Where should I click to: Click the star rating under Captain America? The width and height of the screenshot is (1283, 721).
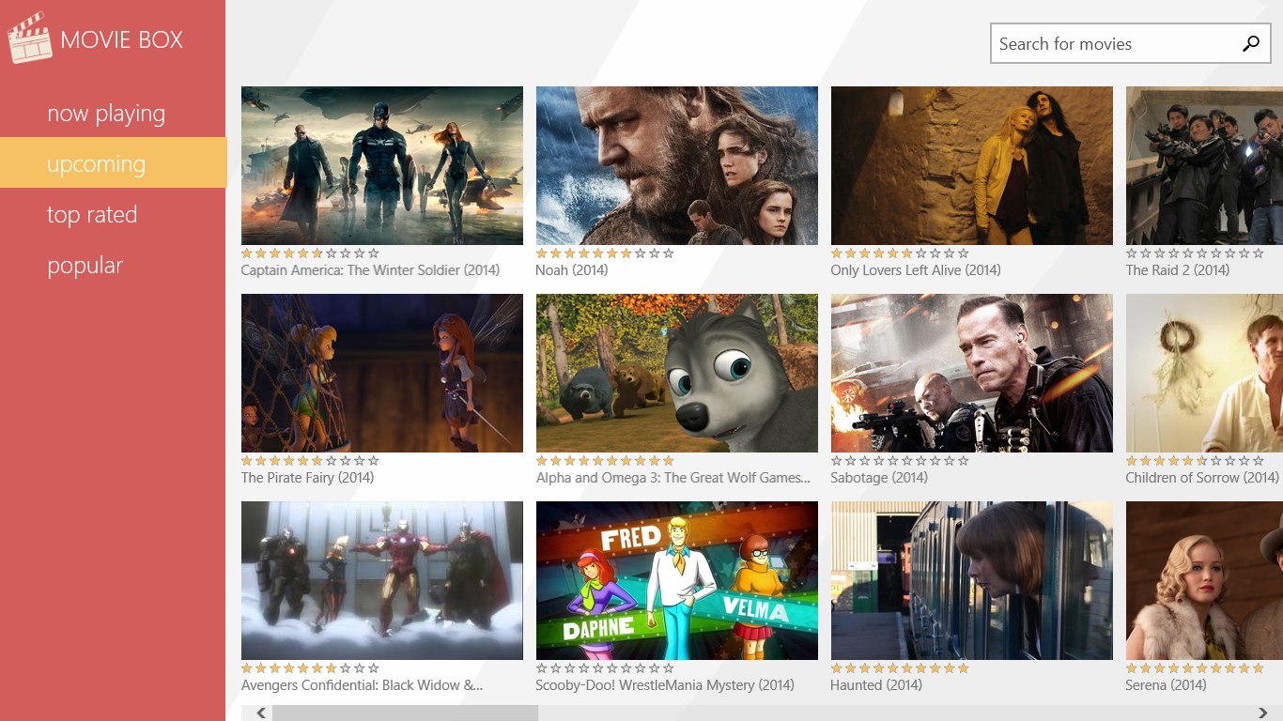(310, 253)
